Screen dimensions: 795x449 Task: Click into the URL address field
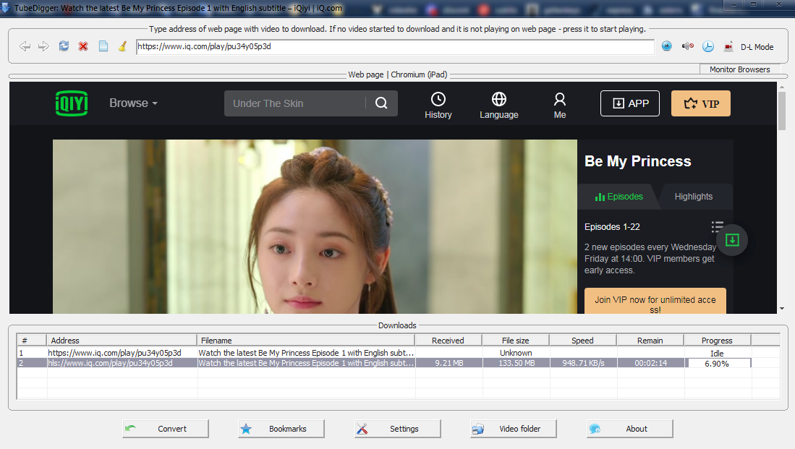[395, 46]
